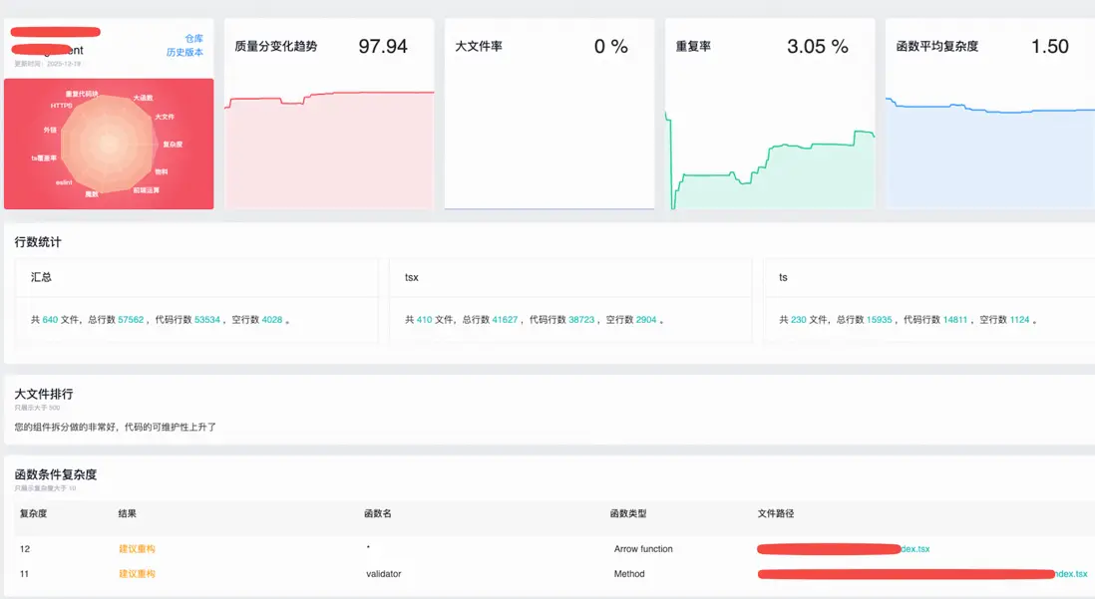The width and height of the screenshot is (1095, 599).
Task: Sort by the 复杂度 column header
Action: [x=34, y=514]
